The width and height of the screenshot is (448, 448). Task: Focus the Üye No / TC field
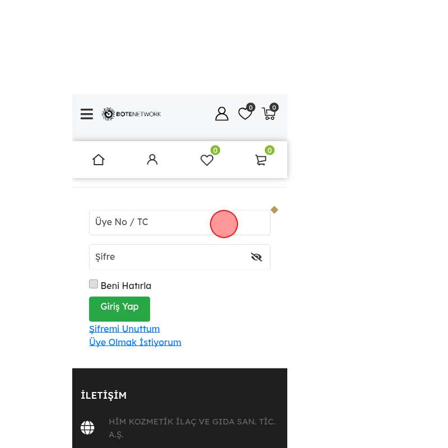coord(180,222)
